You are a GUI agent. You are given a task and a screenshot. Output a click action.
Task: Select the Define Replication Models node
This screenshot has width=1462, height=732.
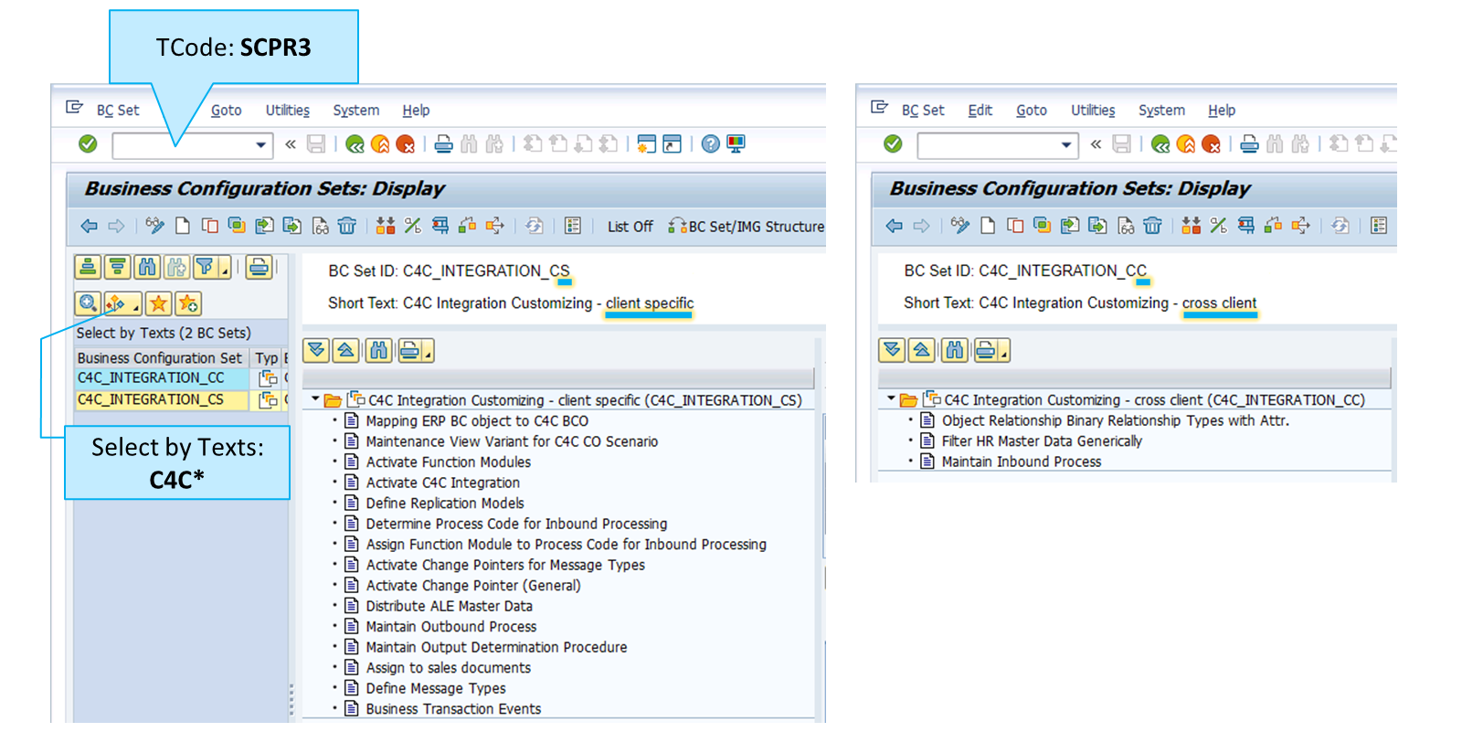click(x=445, y=503)
